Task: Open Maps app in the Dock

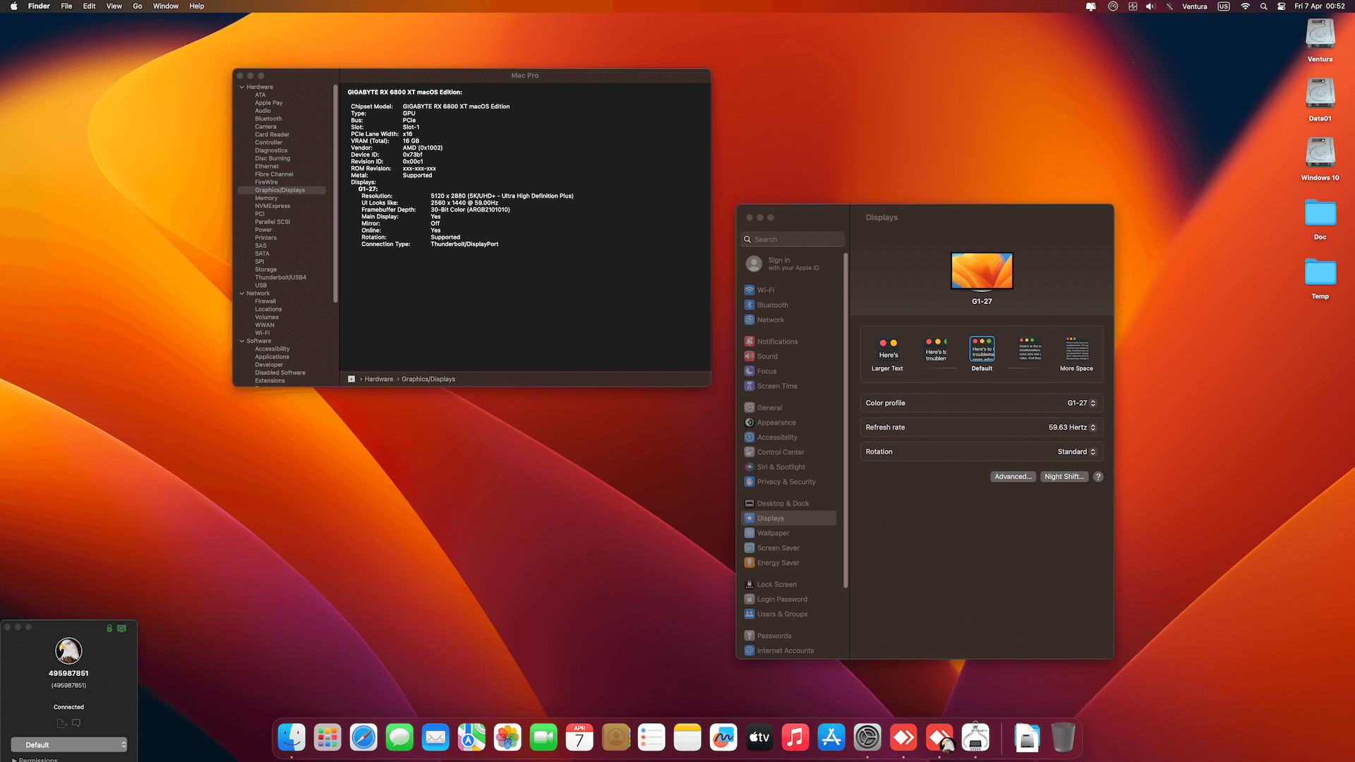Action: (471, 738)
